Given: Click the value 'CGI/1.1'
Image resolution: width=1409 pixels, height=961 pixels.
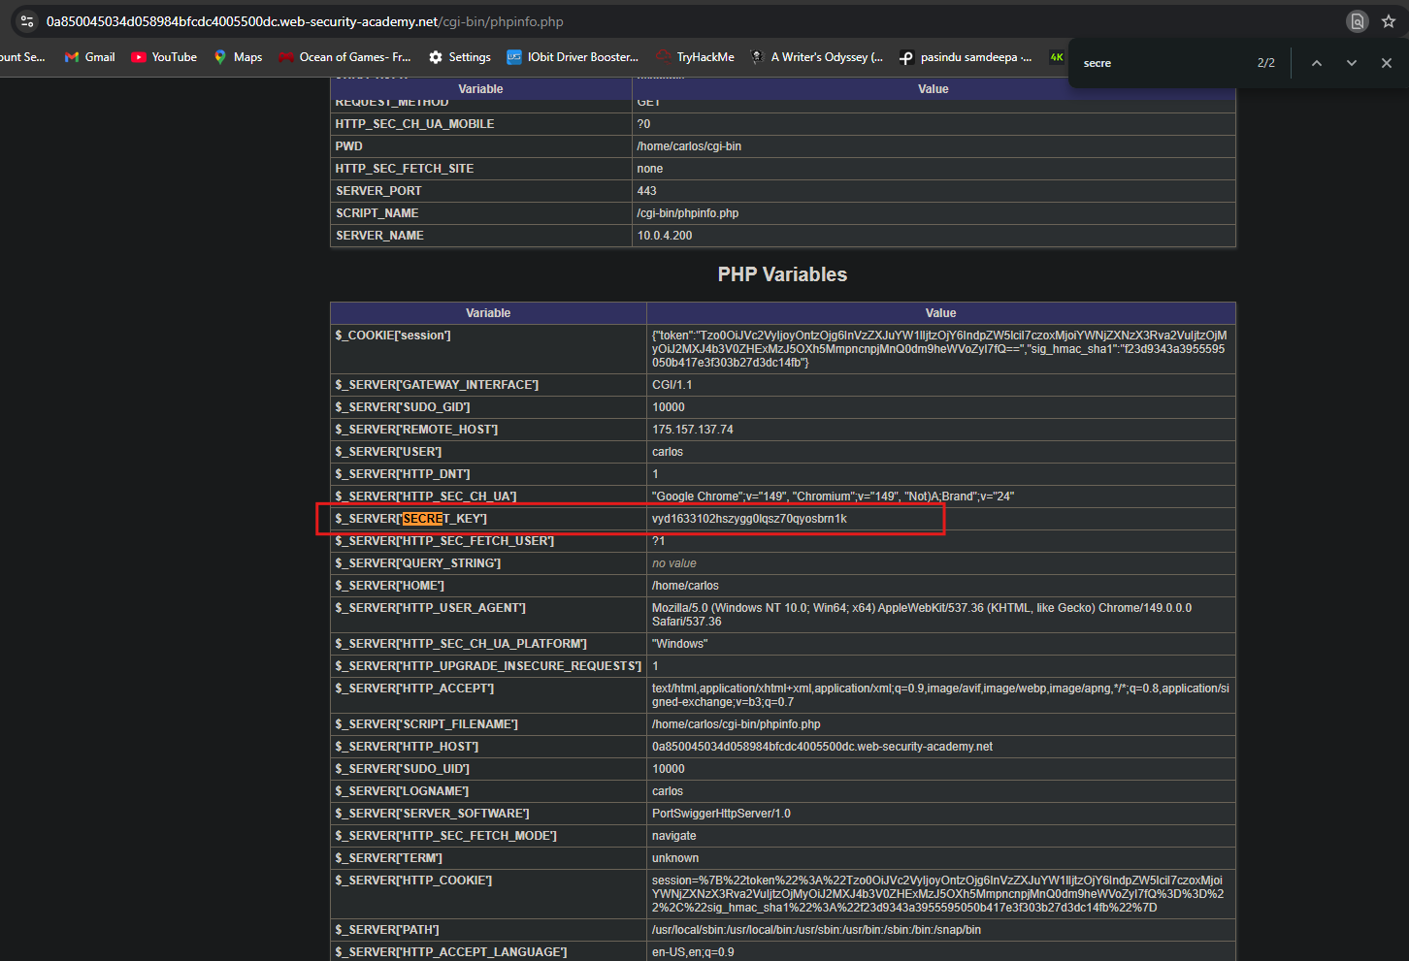Looking at the screenshot, I should coord(672,385).
